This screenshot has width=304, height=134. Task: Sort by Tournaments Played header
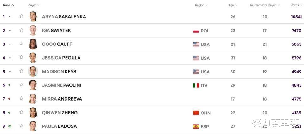tap(264, 5)
